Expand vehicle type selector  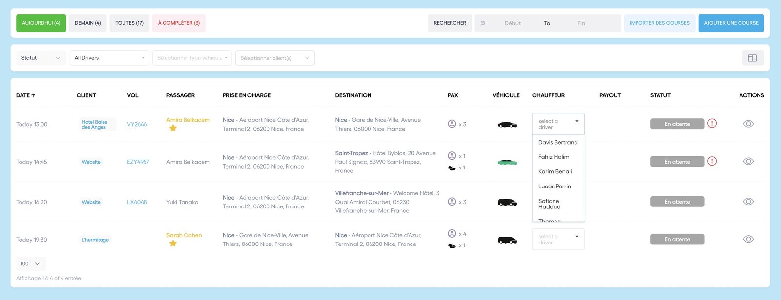pos(192,58)
